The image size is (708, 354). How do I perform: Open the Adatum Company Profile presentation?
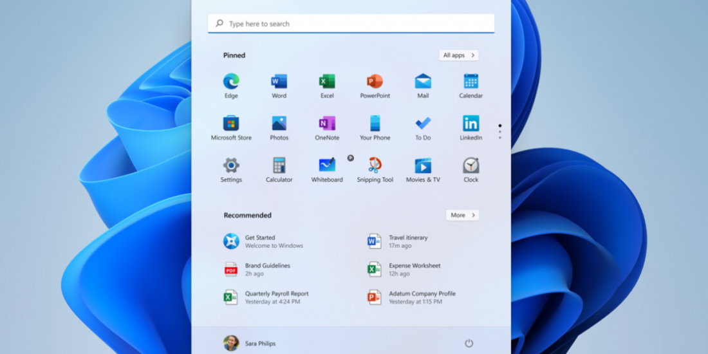pos(412,297)
